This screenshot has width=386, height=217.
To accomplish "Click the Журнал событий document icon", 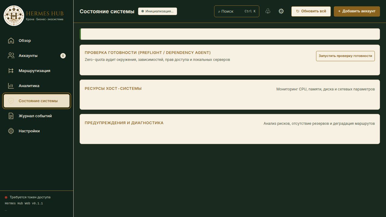I will [11, 116].
